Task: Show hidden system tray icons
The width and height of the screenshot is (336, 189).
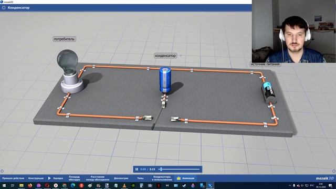Action: point(290,185)
